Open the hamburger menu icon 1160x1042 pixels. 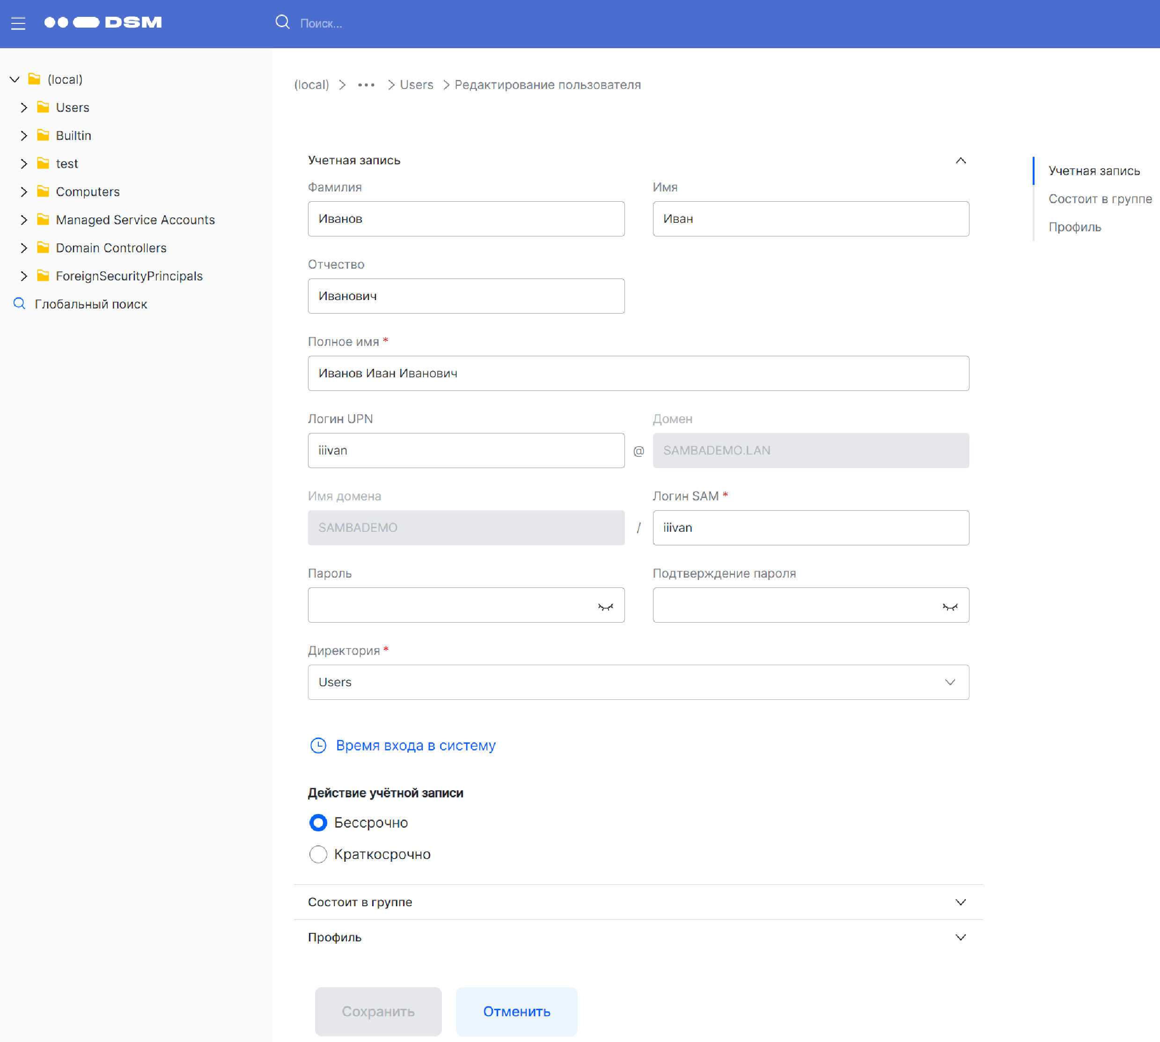coord(18,23)
